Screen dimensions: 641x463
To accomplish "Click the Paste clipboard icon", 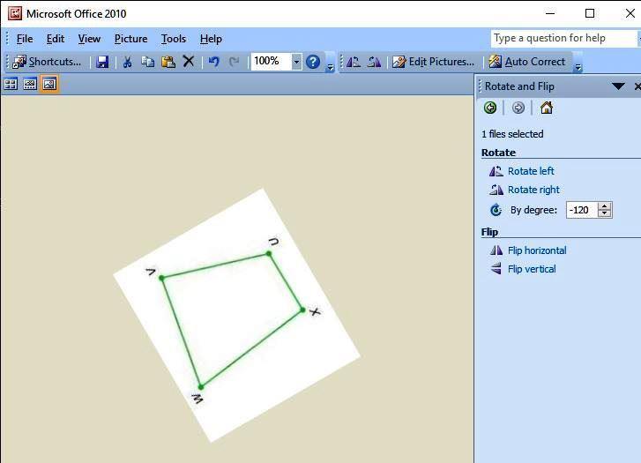I will pyautogui.click(x=168, y=62).
